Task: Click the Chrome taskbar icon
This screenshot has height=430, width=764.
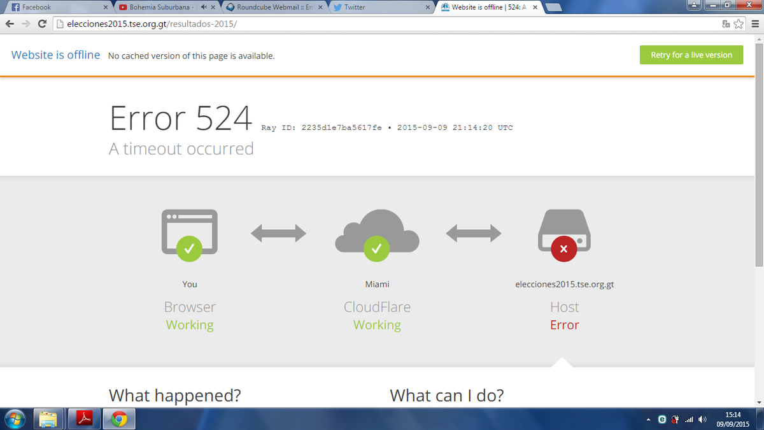Action: coord(118,419)
